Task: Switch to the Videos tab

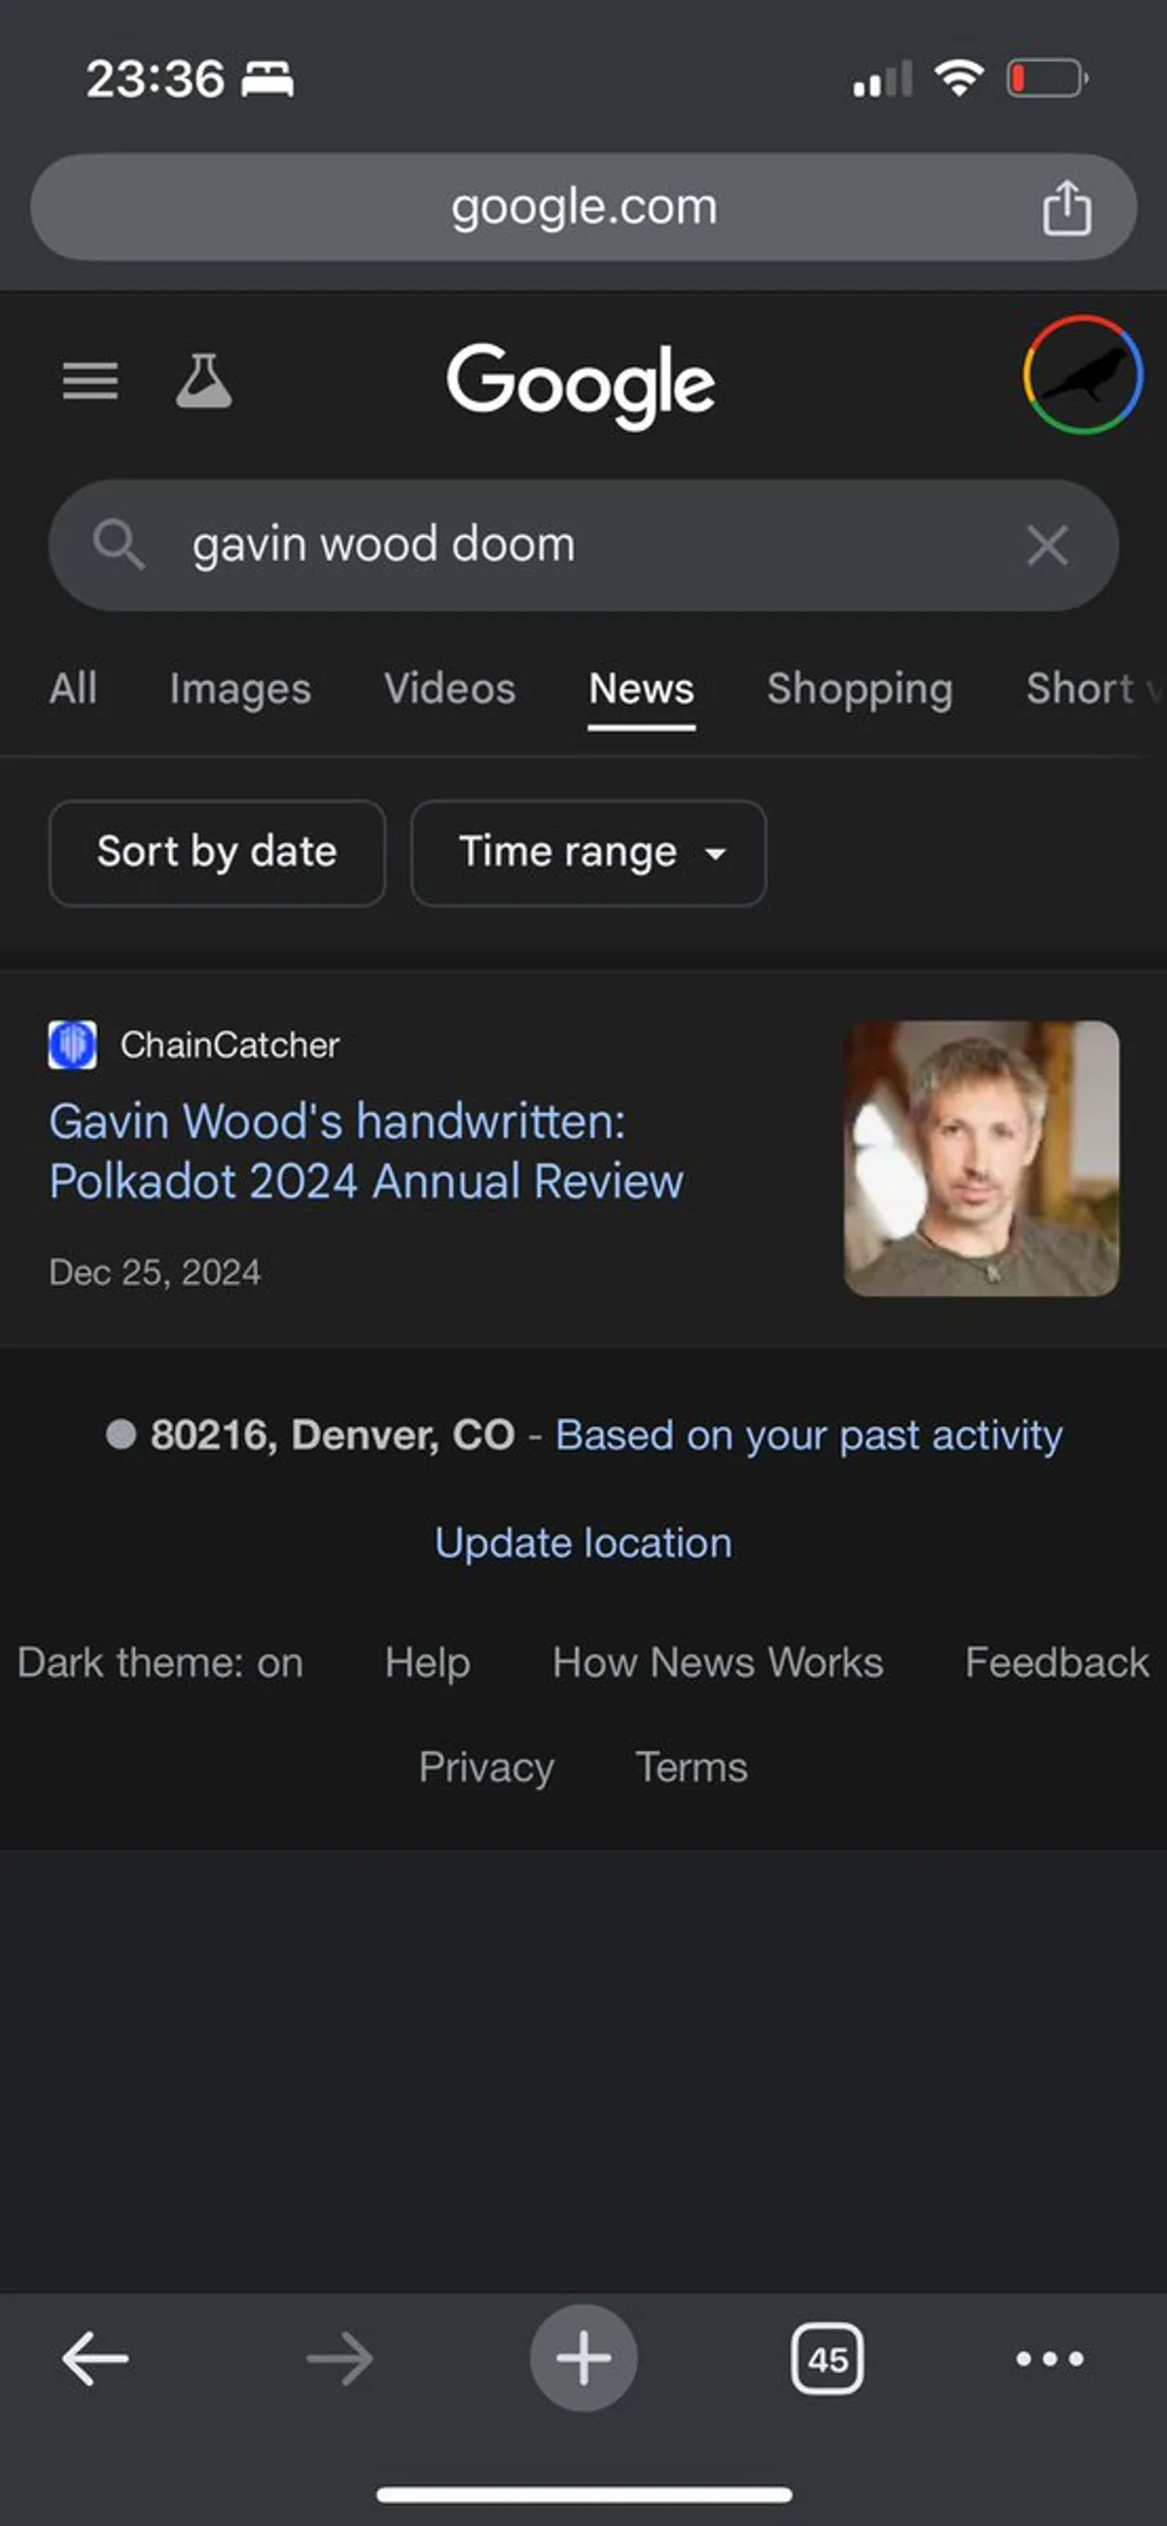Action: (x=450, y=689)
